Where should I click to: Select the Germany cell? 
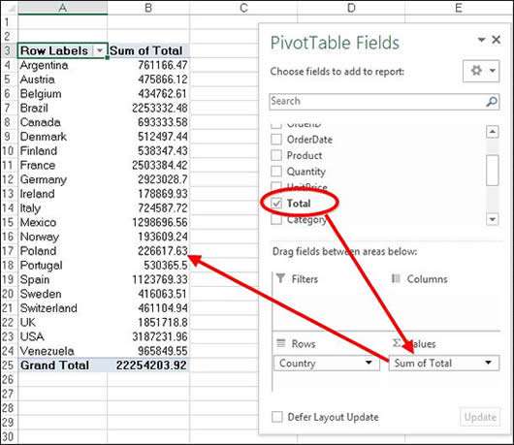[63, 179]
